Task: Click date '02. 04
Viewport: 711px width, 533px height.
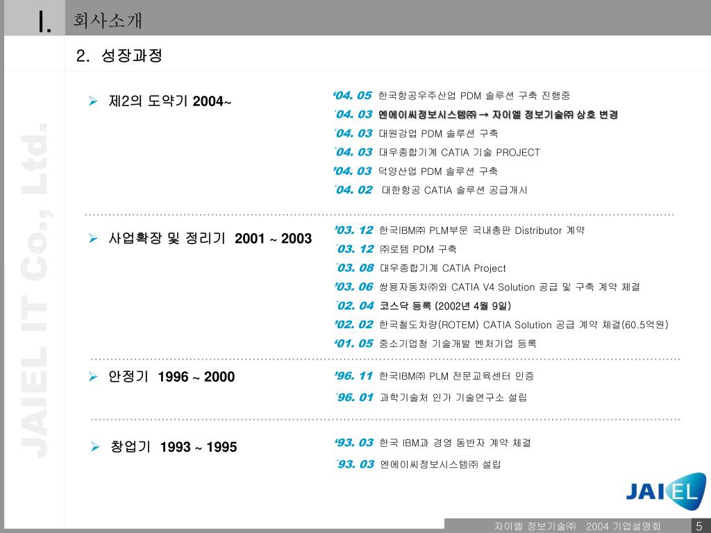Action: (355, 306)
